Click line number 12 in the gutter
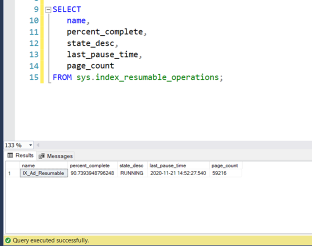Viewport: 312px width, 246px height. point(34,43)
